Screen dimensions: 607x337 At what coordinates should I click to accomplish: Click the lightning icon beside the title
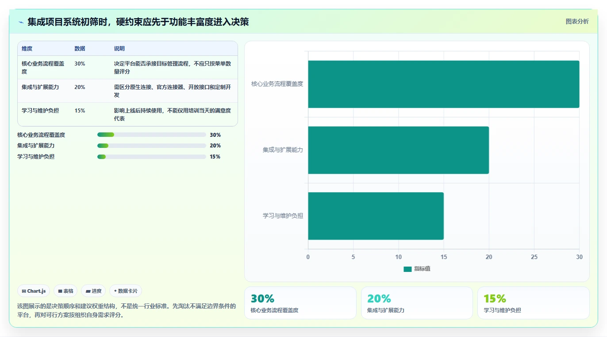tap(21, 22)
